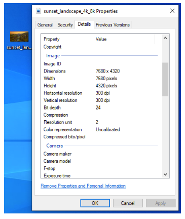The height and width of the screenshot is (219, 185).
Task: Click the scroll down arrow in details list
Action: click(x=165, y=174)
